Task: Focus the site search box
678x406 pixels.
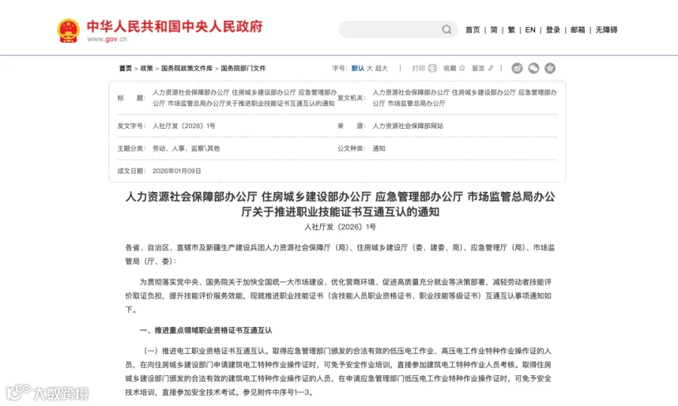Action: 398,29
